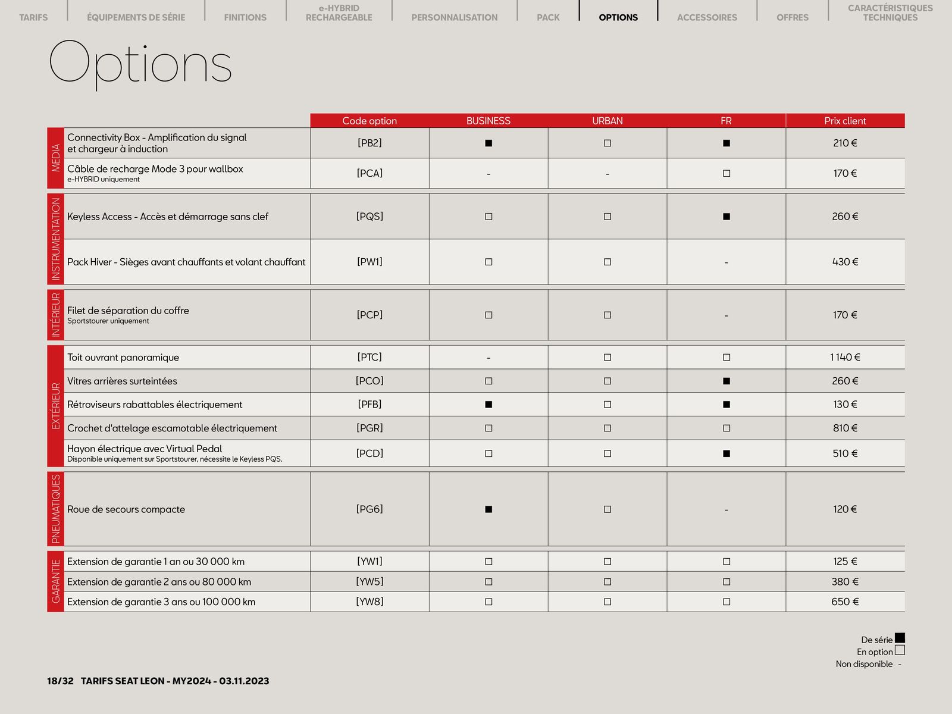Select code [YW8] cell
Screen dimensions: 952x714
pos(369,602)
